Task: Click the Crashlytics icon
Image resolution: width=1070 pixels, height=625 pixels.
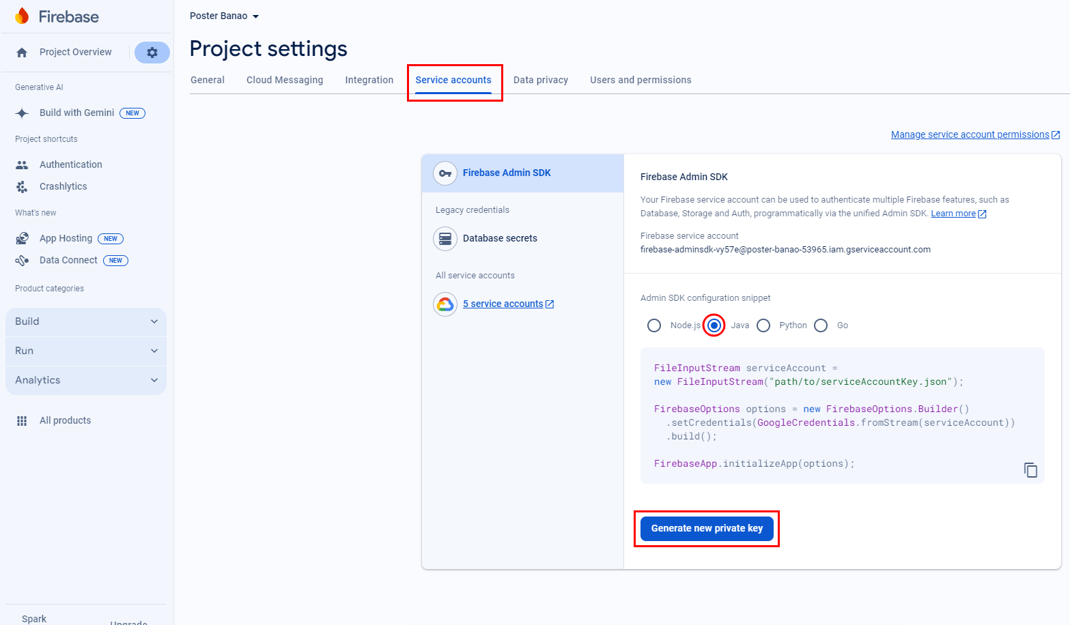Action: coord(22,187)
